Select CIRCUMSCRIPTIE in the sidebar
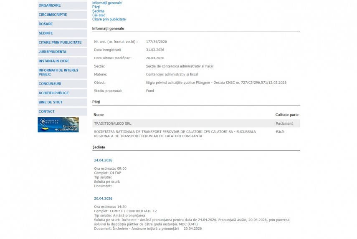This screenshot has width=357, height=239. click(x=53, y=15)
